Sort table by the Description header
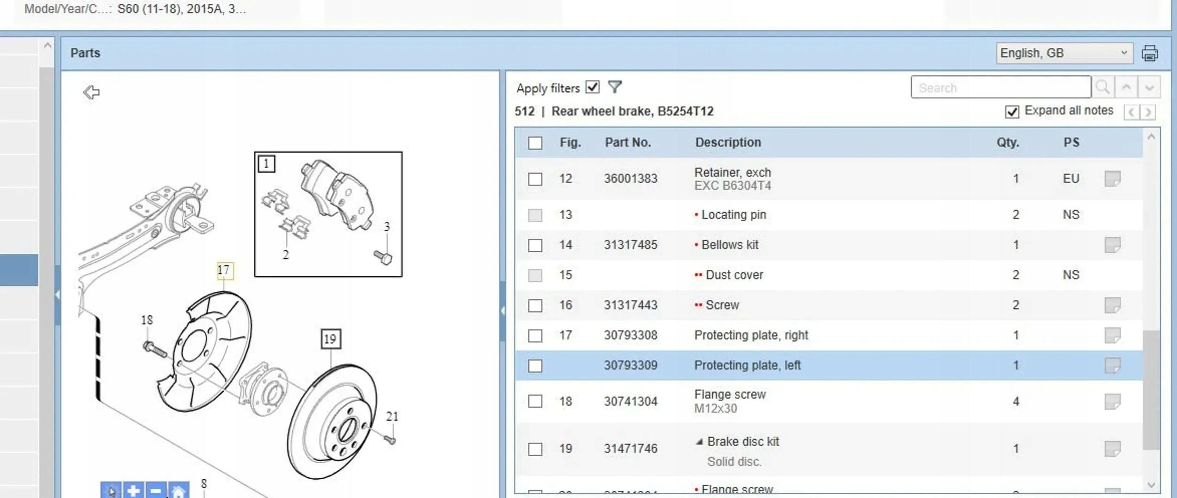 pos(728,142)
